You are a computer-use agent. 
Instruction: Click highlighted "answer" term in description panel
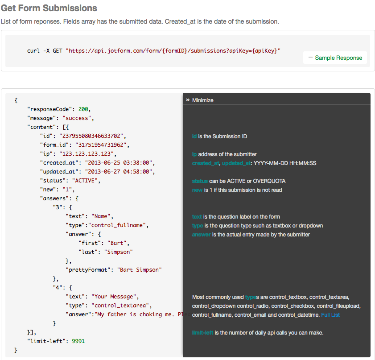pyautogui.click(x=201, y=235)
